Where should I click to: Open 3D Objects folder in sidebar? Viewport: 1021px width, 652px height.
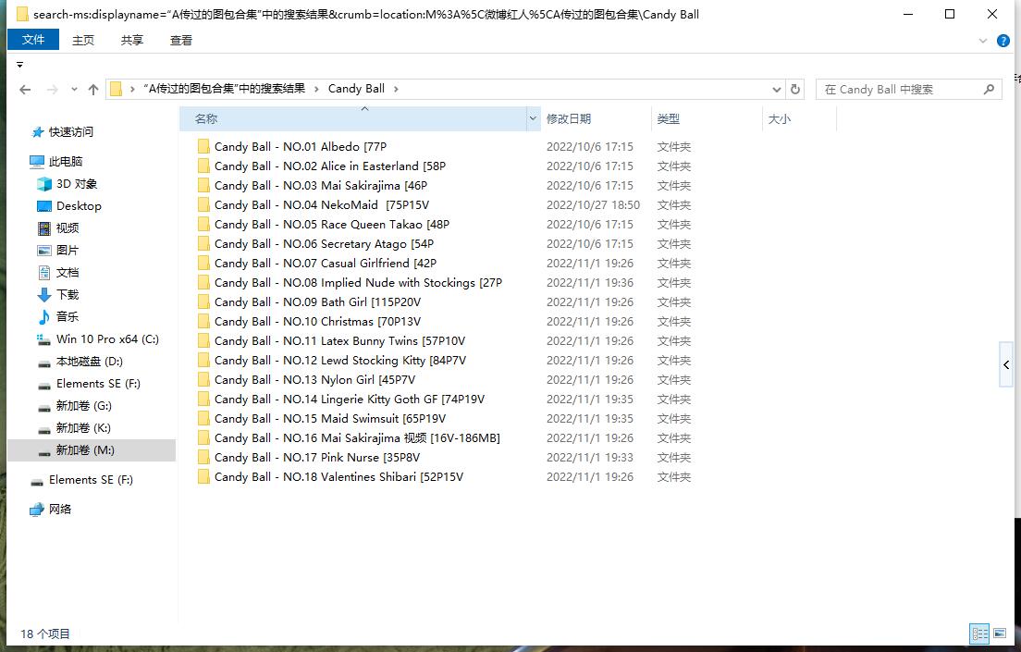pyautogui.click(x=68, y=184)
